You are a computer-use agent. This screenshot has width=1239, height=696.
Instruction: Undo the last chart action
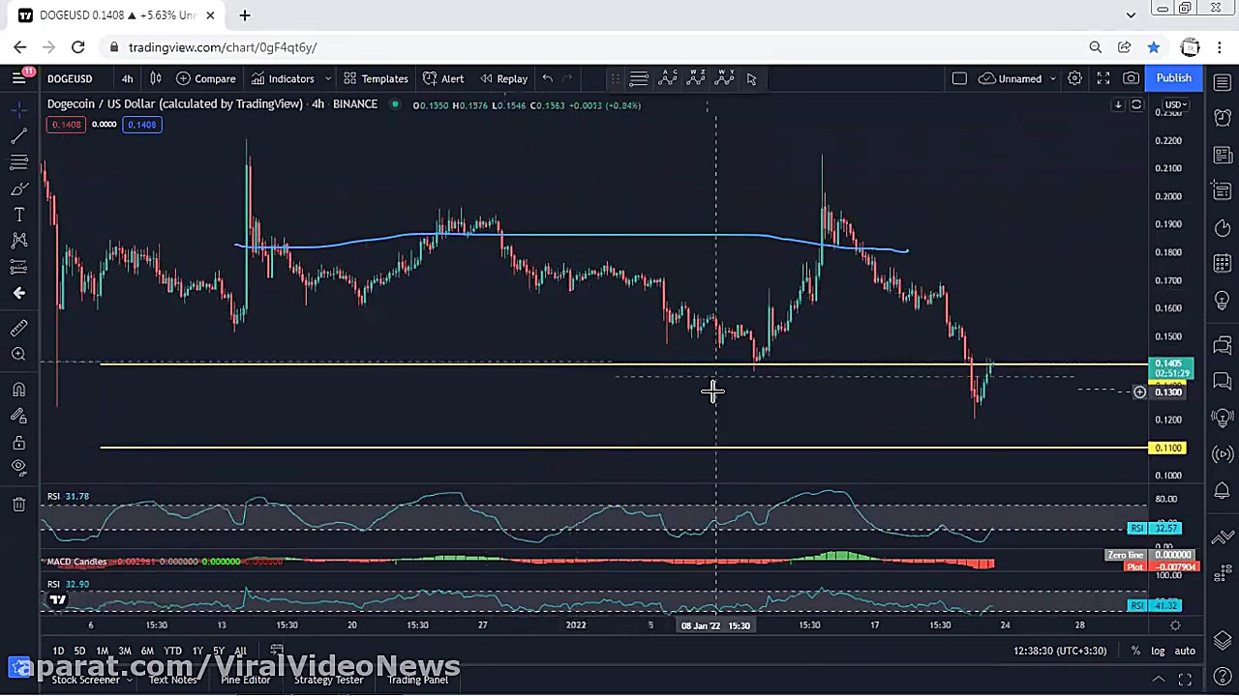[x=547, y=78]
